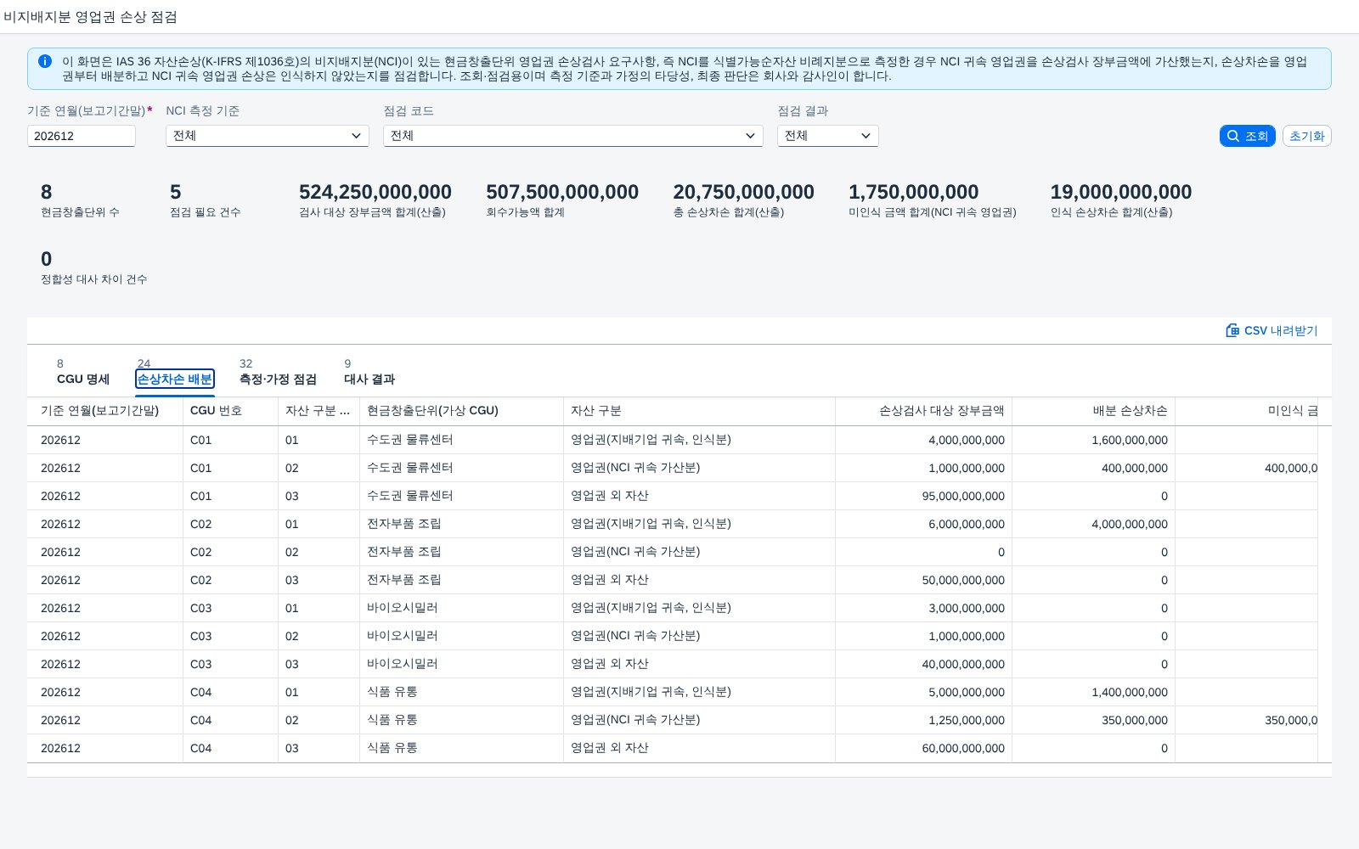Screen dimensions: 1359x849
Task: Click the 현금창출단위 수 label
Action: click(x=80, y=212)
